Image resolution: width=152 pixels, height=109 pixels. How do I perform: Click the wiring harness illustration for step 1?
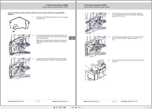[x=20, y=24]
